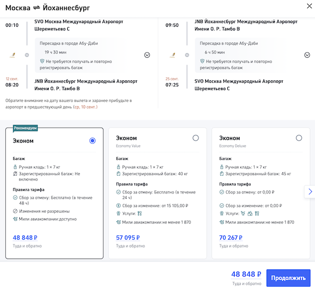Choose the Economy Deluxe fare radio button

299,138
